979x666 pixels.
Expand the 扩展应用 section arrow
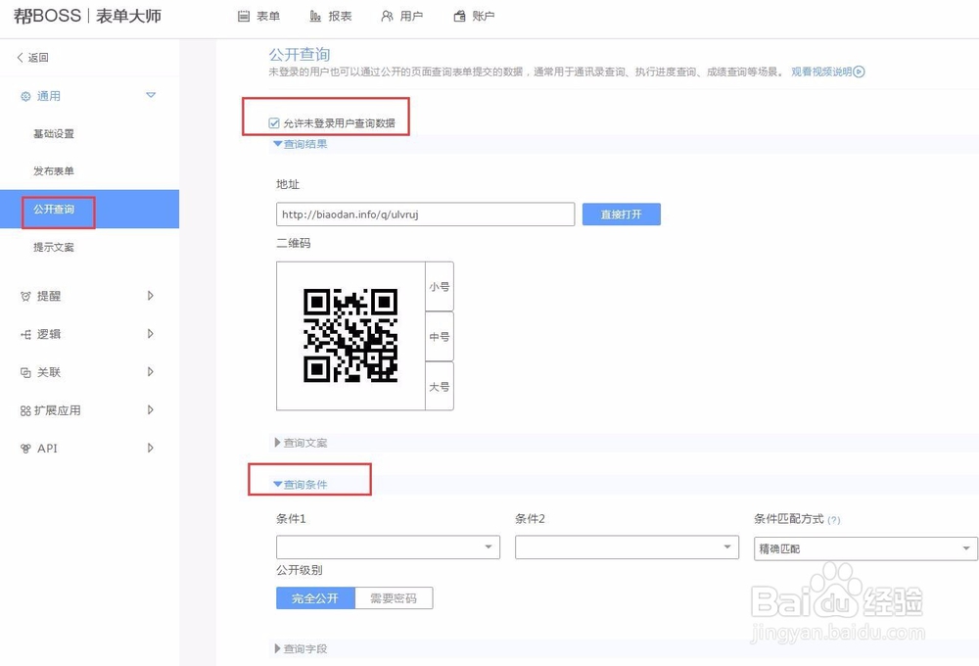151,409
